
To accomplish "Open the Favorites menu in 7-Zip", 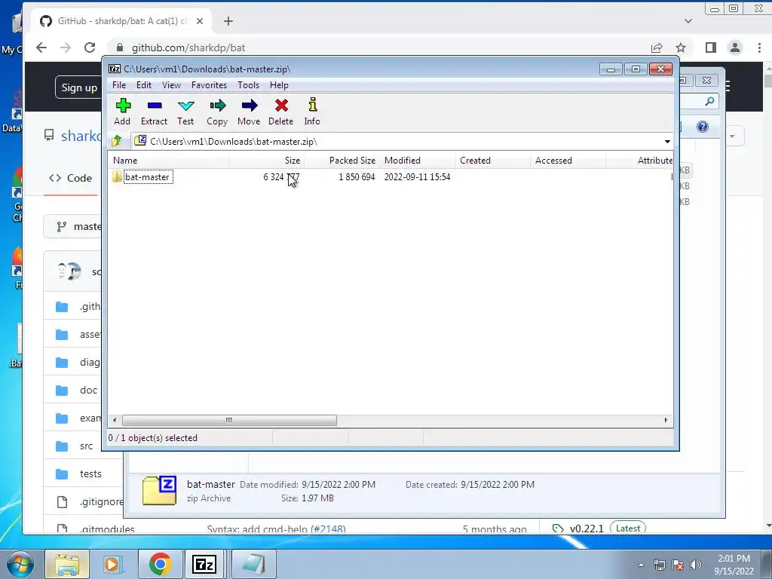I will 210,85.
